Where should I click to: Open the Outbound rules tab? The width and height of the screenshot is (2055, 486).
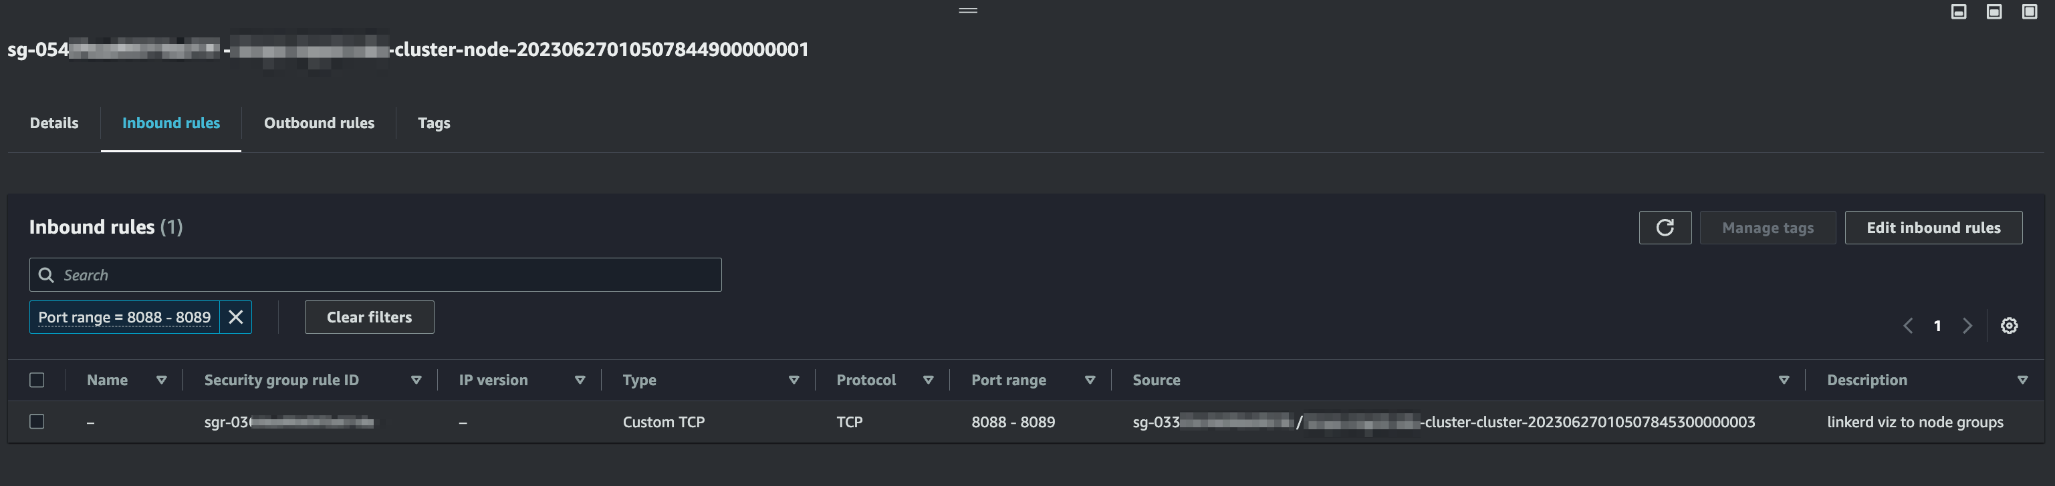[x=319, y=123]
